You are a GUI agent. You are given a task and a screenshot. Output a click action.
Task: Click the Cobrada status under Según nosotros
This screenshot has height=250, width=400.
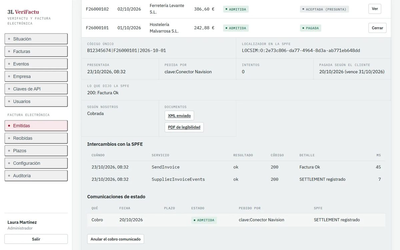click(x=95, y=113)
